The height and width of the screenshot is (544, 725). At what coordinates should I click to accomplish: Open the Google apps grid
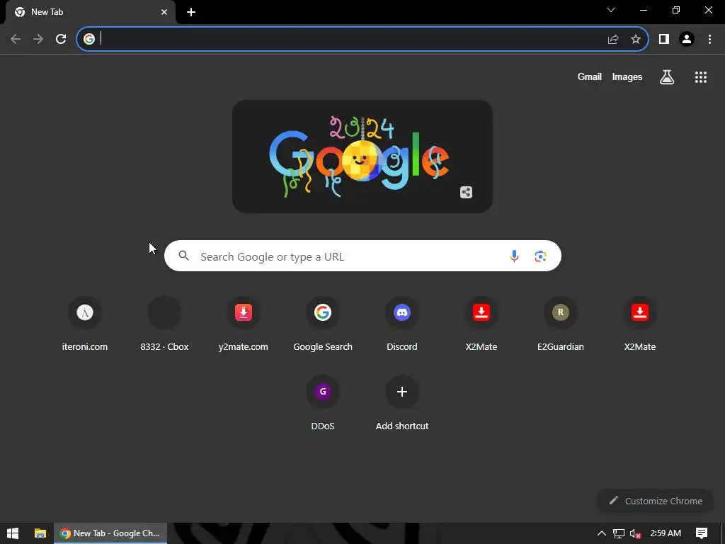(x=701, y=76)
